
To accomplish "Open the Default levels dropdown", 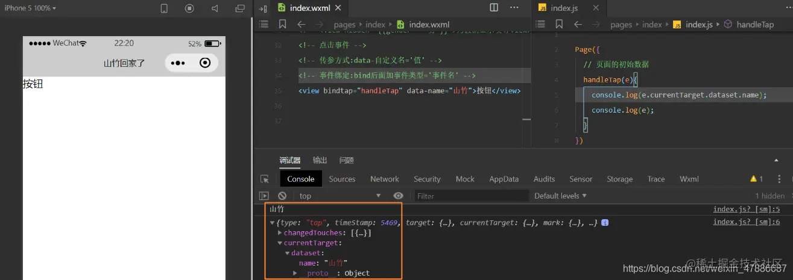I will point(560,196).
